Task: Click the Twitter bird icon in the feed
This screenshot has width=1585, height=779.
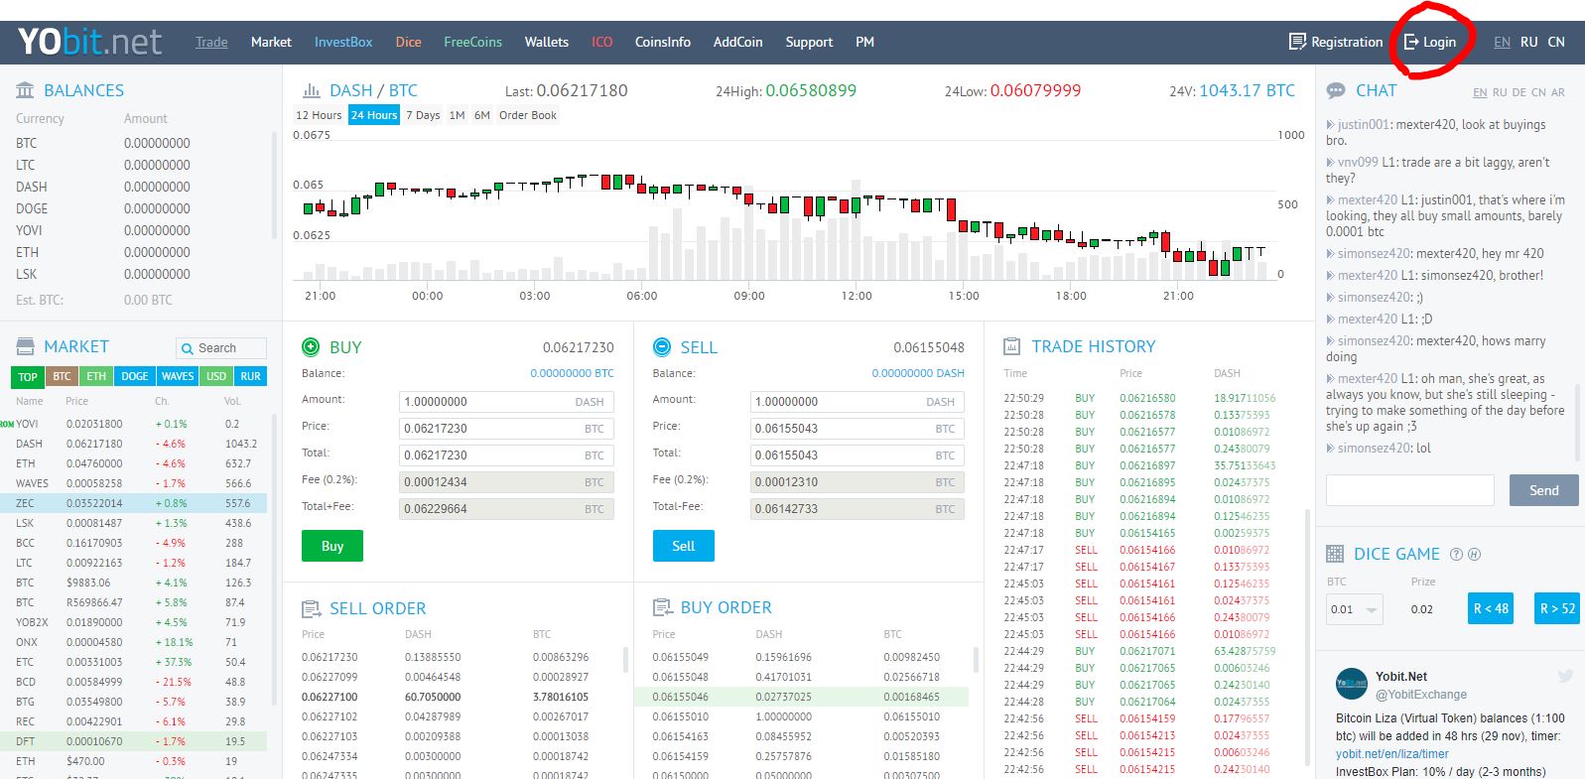Action: coord(1565,676)
